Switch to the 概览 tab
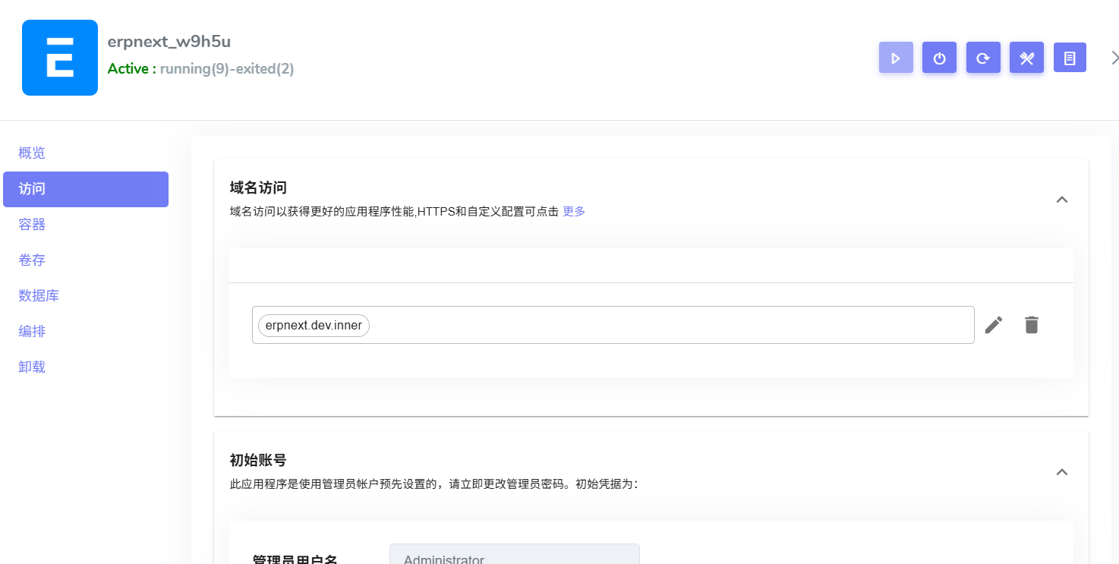The height and width of the screenshot is (564, 1119). click(x=31, y=153)
